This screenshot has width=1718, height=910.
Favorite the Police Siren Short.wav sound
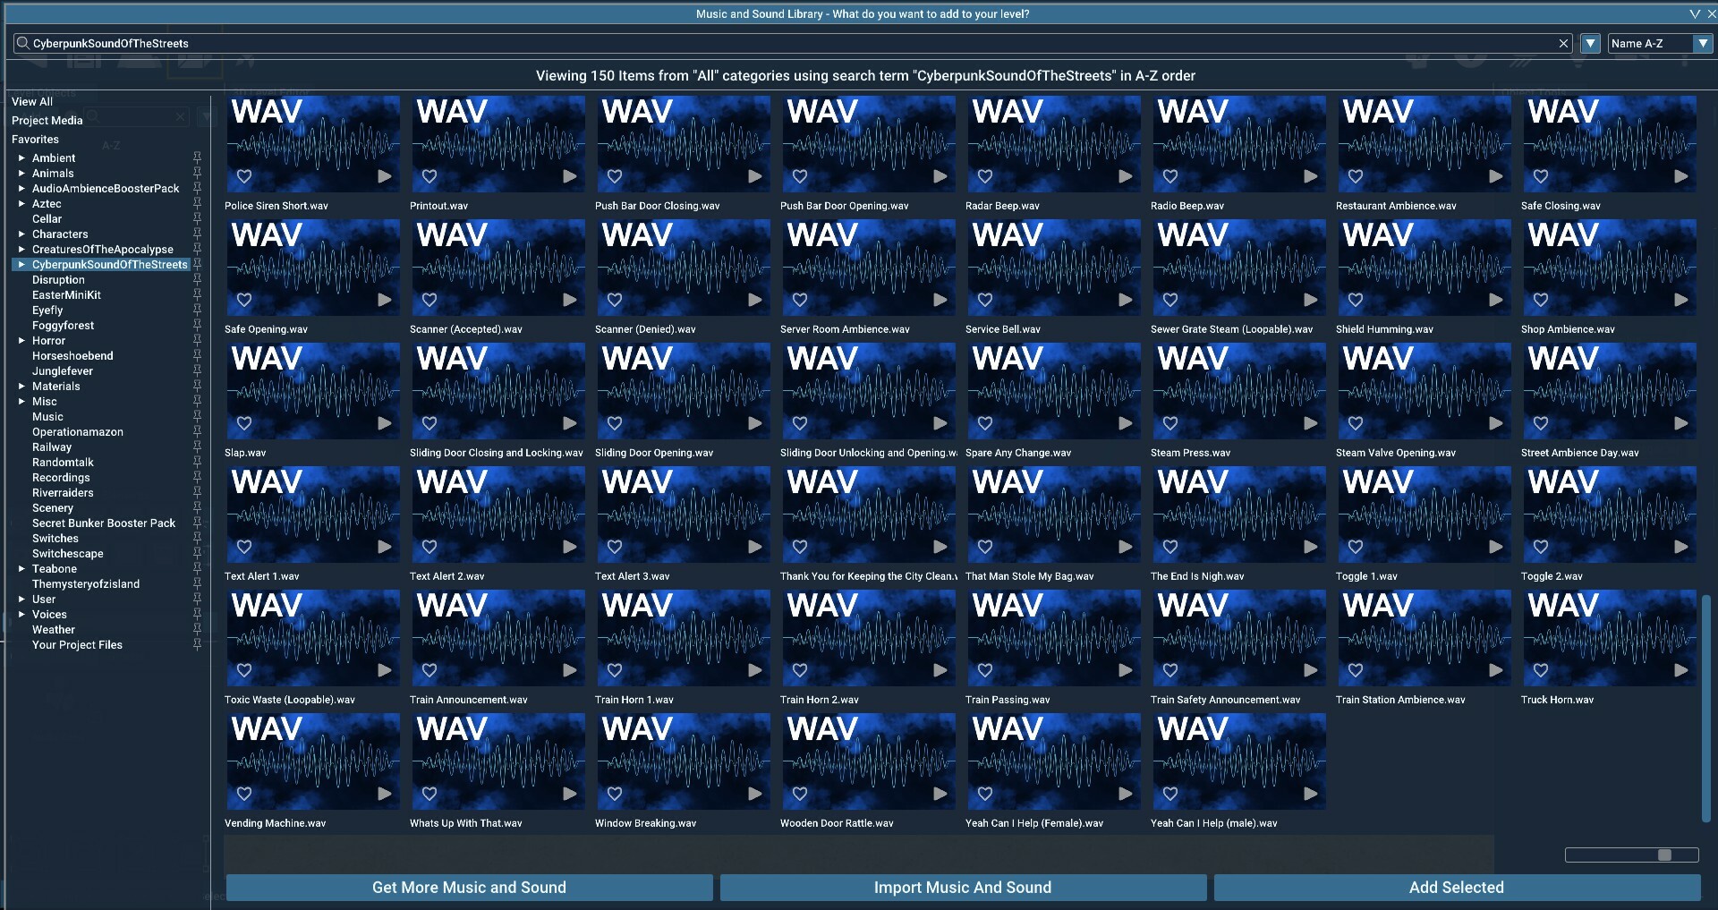tap(245, 176)
